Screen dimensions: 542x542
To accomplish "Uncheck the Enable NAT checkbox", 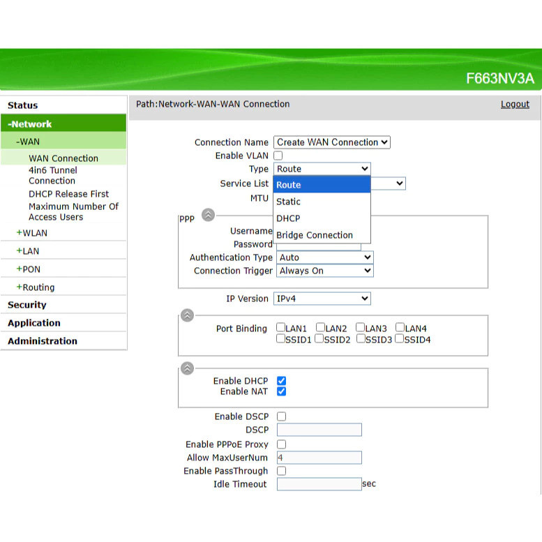I will [x=281, y=391].
